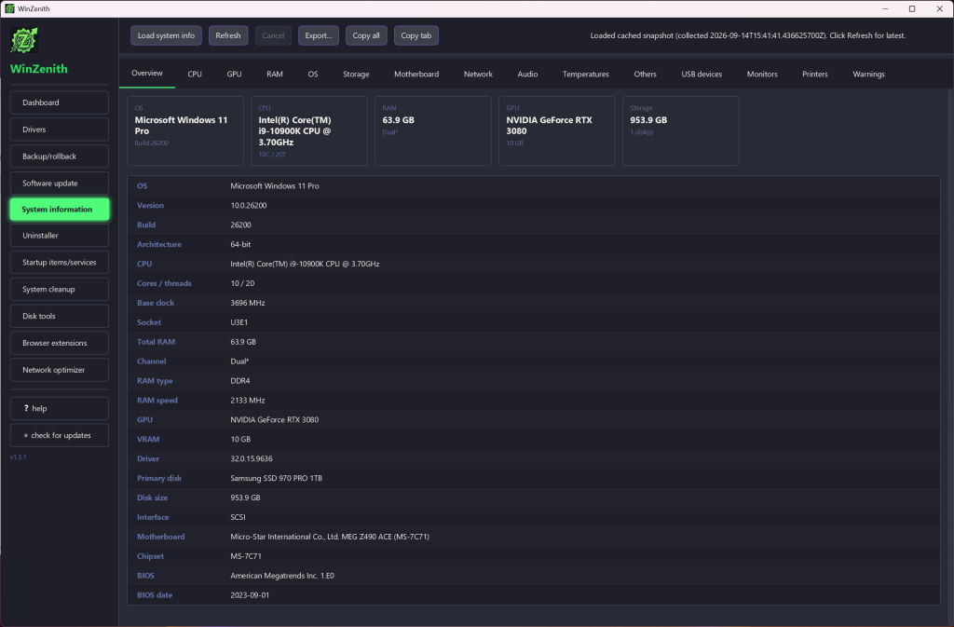Viewport: 954px width, 627px height.
Task: Open Disk tools section
Action: point(60,316)
